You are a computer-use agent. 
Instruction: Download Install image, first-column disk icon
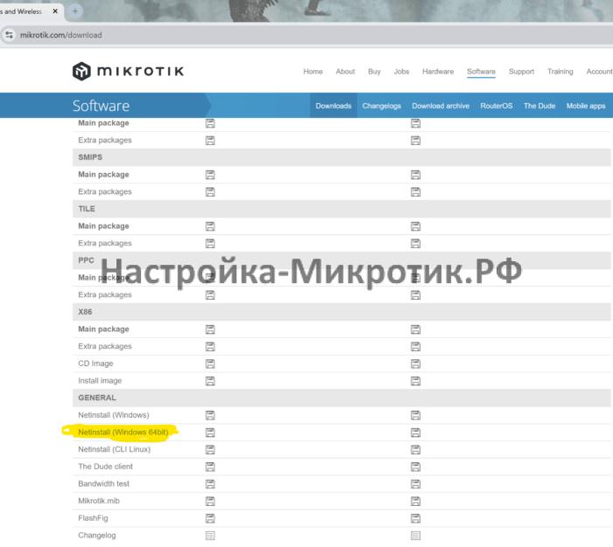point(210,381)
